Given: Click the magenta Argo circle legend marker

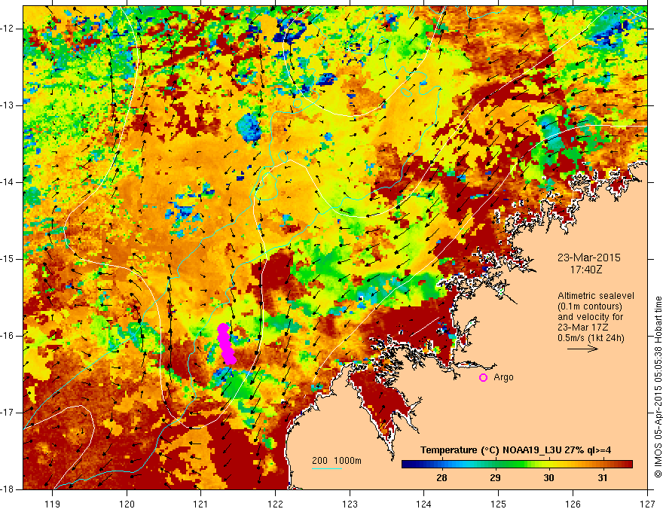Looking at the screenshot, I should pos(483,378).
